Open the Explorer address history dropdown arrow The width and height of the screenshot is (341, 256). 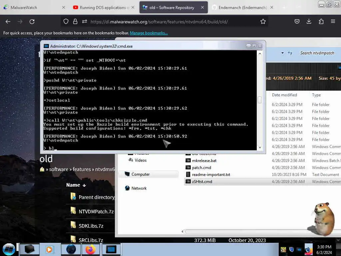tap(282, 53)
